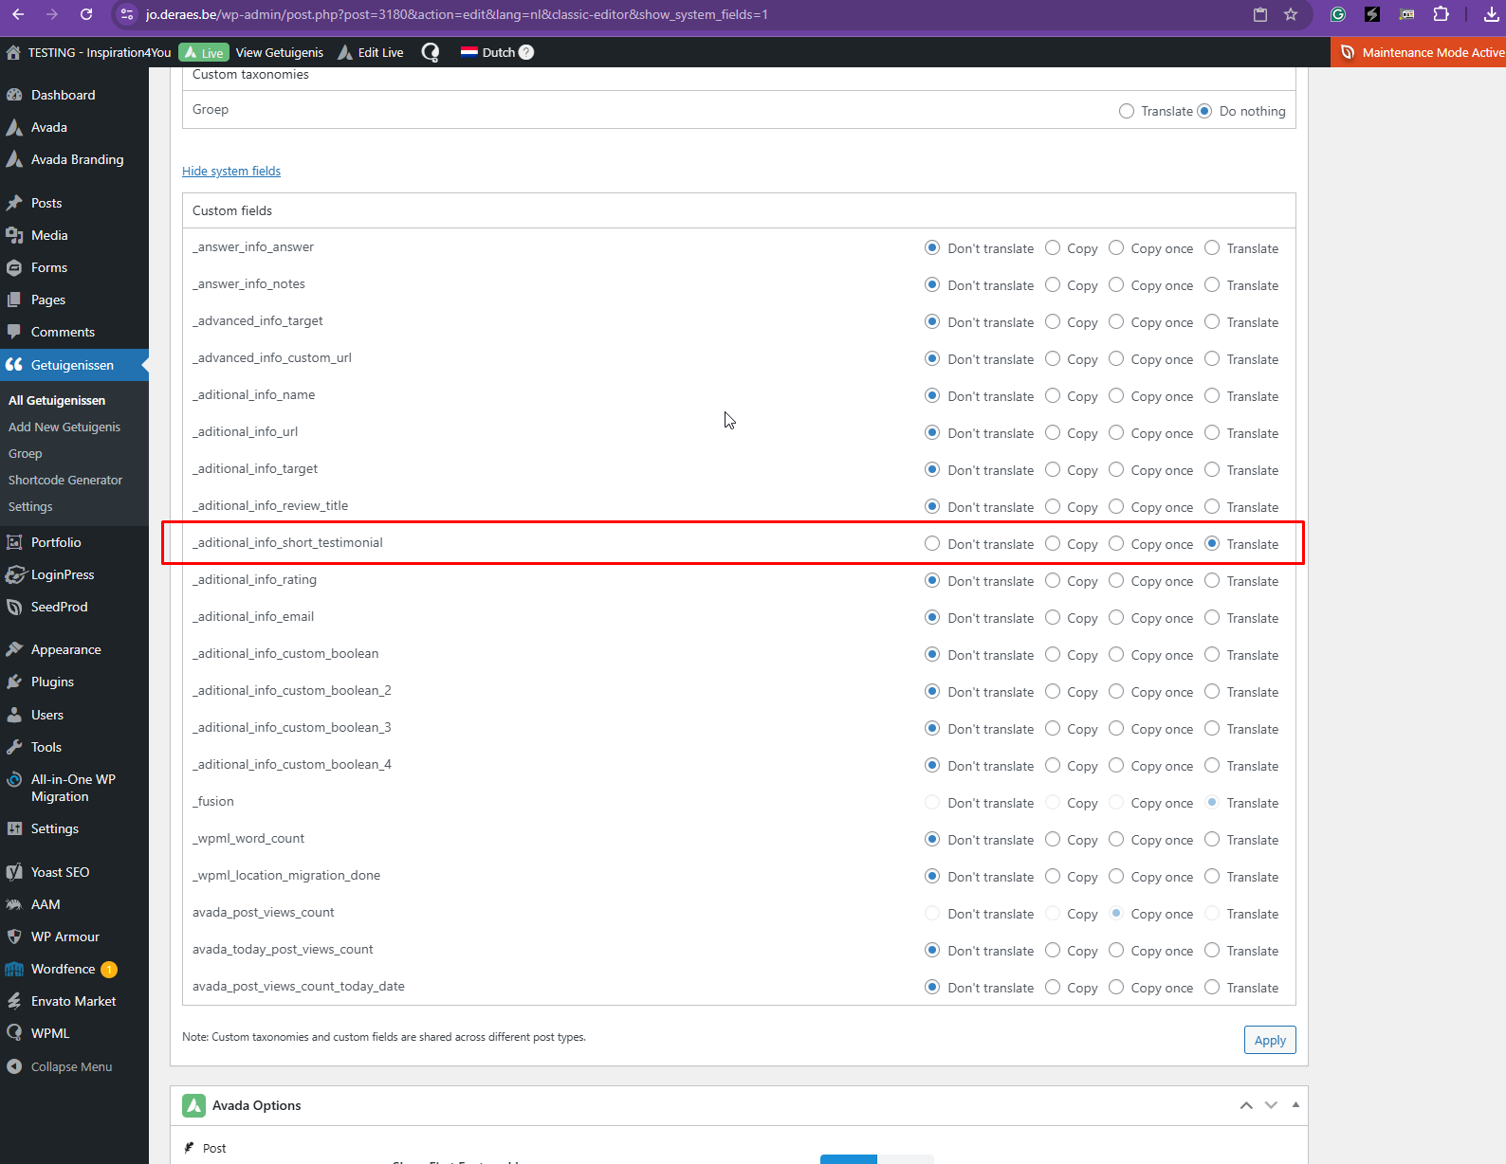Click the Dutch language help question icon
1506x1164 pixels.
[x=526, y=52]
